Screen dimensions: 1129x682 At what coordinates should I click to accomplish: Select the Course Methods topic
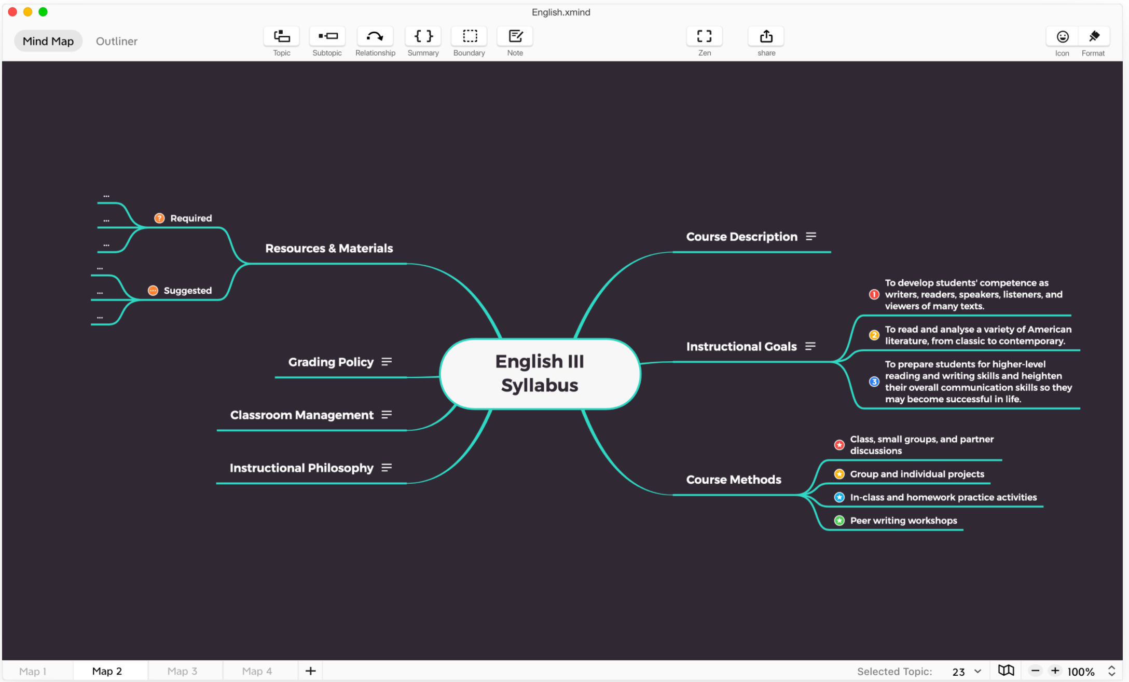pos(734,480)
